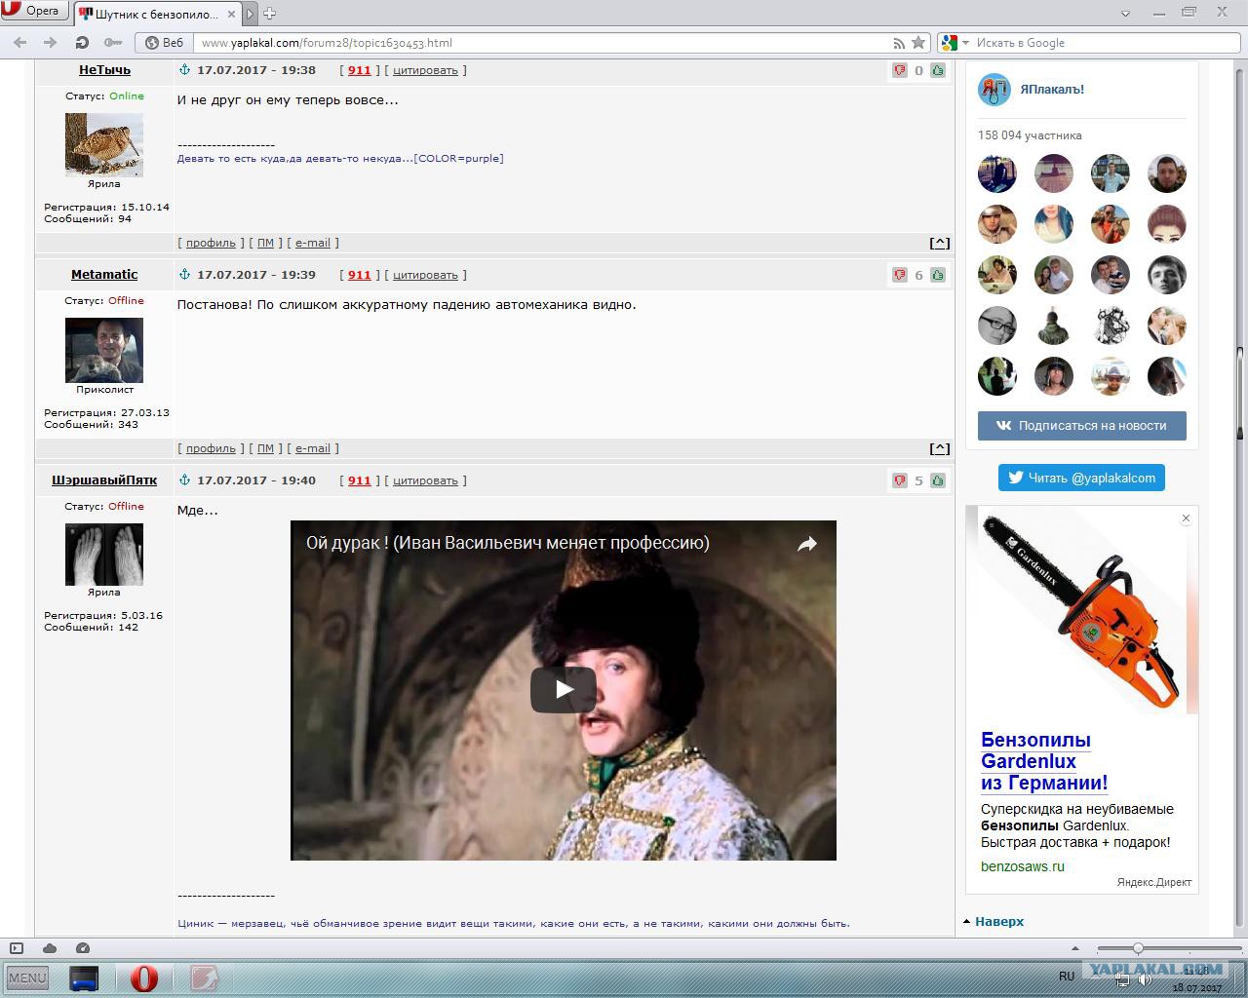This screenshot has height=998, width=1248.
Task: Focus the Искать в Google search field
Action: click(x=1104, y=43)
